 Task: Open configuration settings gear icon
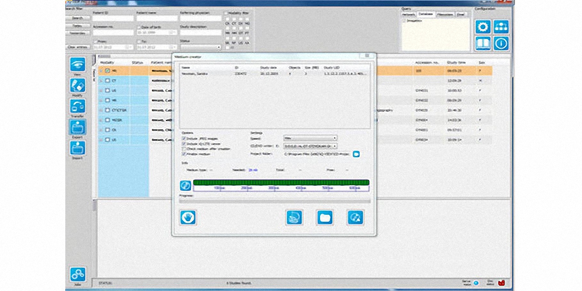click(x=483, y=27)
